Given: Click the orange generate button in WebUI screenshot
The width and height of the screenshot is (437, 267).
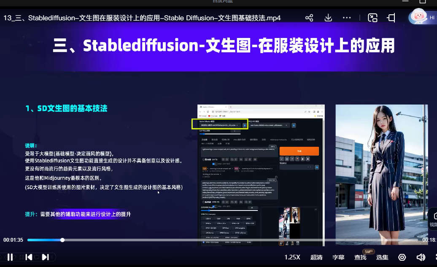Looking at the screenshot, I should coord(299,151).
